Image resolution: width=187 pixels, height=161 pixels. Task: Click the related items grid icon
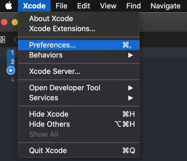(x=3, y=40)
